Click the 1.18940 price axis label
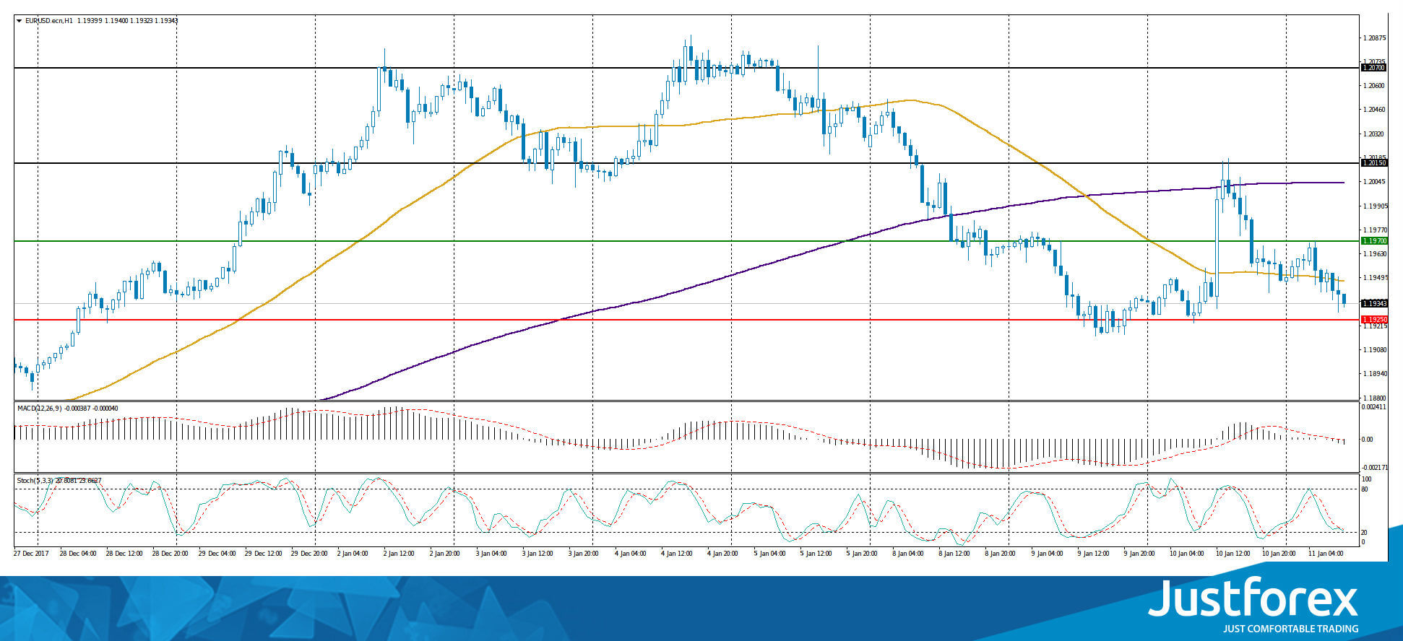 [x=1375, y=374]
